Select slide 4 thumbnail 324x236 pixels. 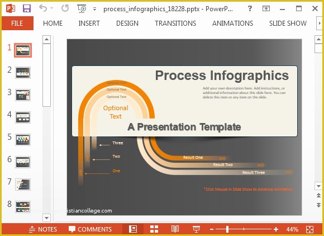coord(23,117)
